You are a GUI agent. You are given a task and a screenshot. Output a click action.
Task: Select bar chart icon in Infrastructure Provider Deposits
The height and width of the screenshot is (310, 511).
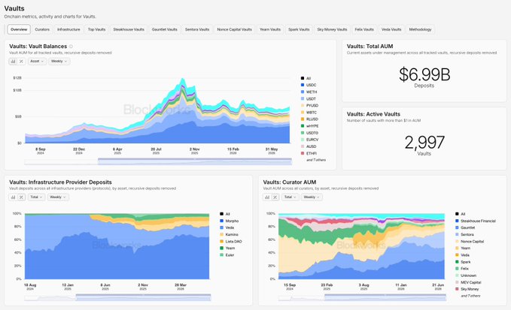point(13,197)
